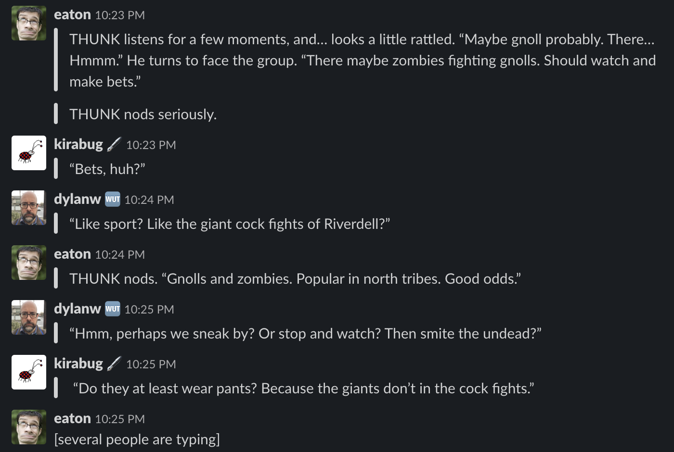Open dylanw's avatar next to "Hmm, perhaps we sneak by?"

click(x=29, y=317)
